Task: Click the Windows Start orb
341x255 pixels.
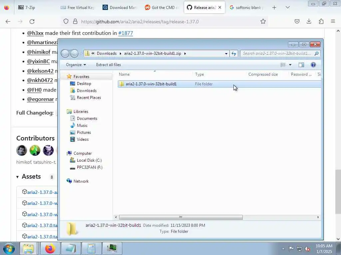Action: tap(9, 248)
